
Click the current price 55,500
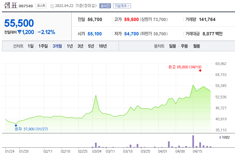coord(19,23)
